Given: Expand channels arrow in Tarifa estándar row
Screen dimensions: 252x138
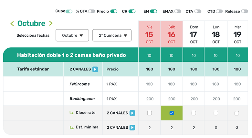Looking at the screenshot, I should [x=95, y=69].
